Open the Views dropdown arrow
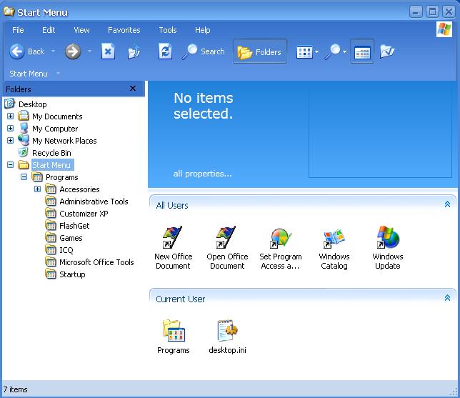This screenshot has width=460, height=398. click(x=317, y=51)
